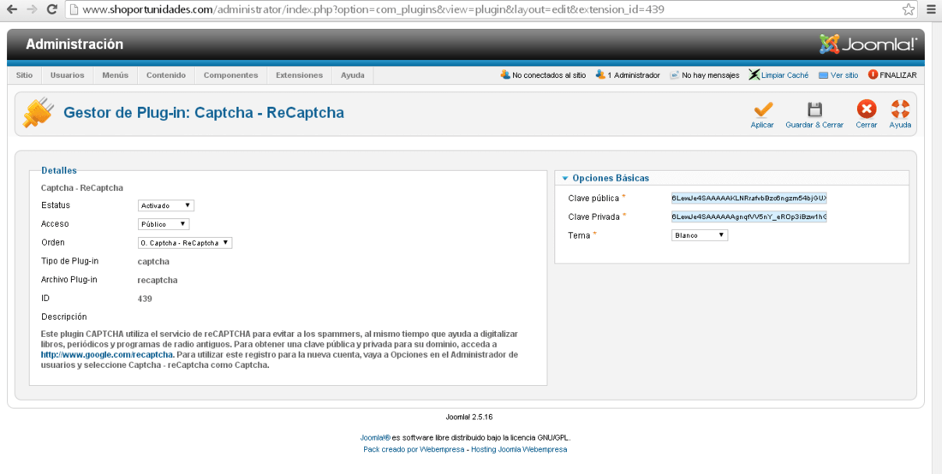Click the plug-in manager plug icon
The height and width of the screenshot is (474, 942).
(38, 113)
